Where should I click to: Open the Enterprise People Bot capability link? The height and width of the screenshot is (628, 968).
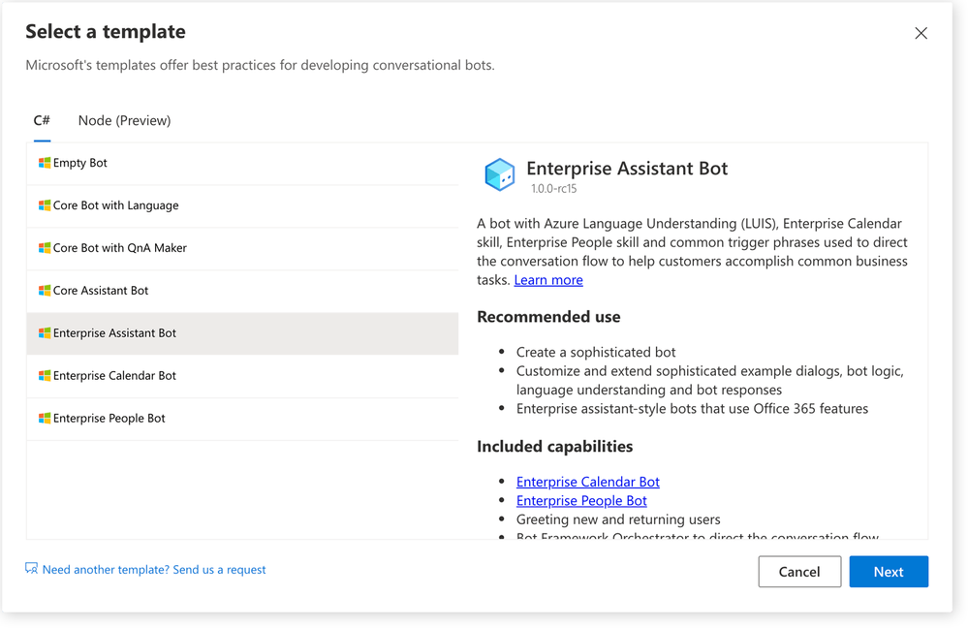coord(581,501)
